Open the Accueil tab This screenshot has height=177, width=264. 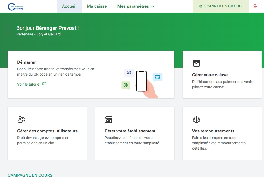click(x=69, y=6)
